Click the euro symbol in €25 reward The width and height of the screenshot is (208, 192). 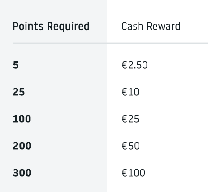[x=125, y=119]
